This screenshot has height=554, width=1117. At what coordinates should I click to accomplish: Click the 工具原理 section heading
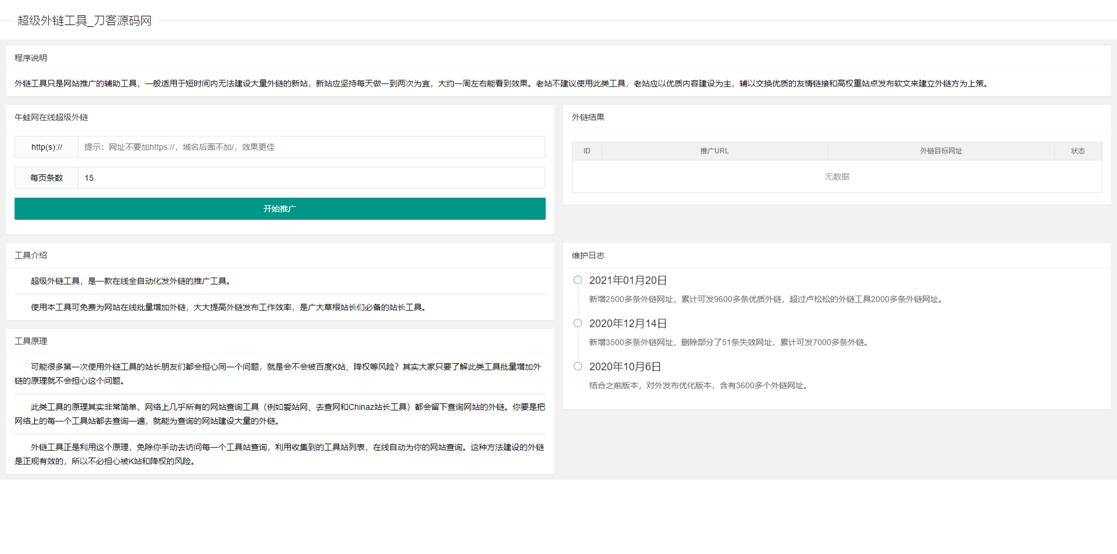click(31, 341)
